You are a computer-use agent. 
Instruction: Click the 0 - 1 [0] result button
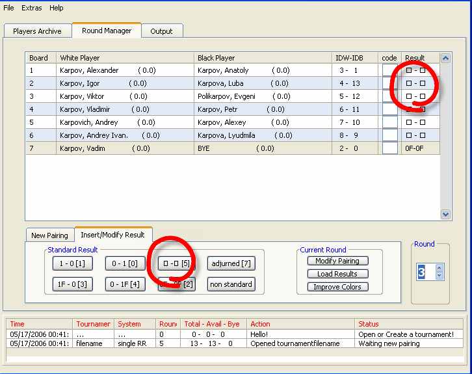pos(125,263)
